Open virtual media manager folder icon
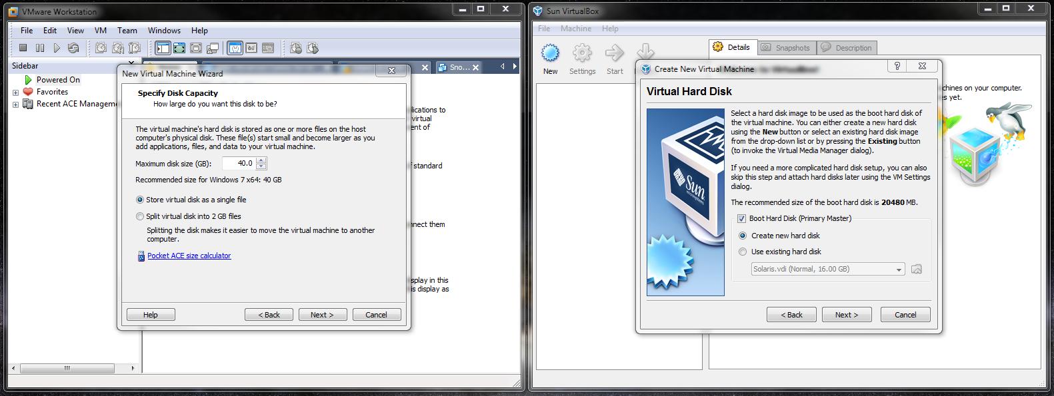This screenshot has width=1054, height=396. (x=917, y=270)
